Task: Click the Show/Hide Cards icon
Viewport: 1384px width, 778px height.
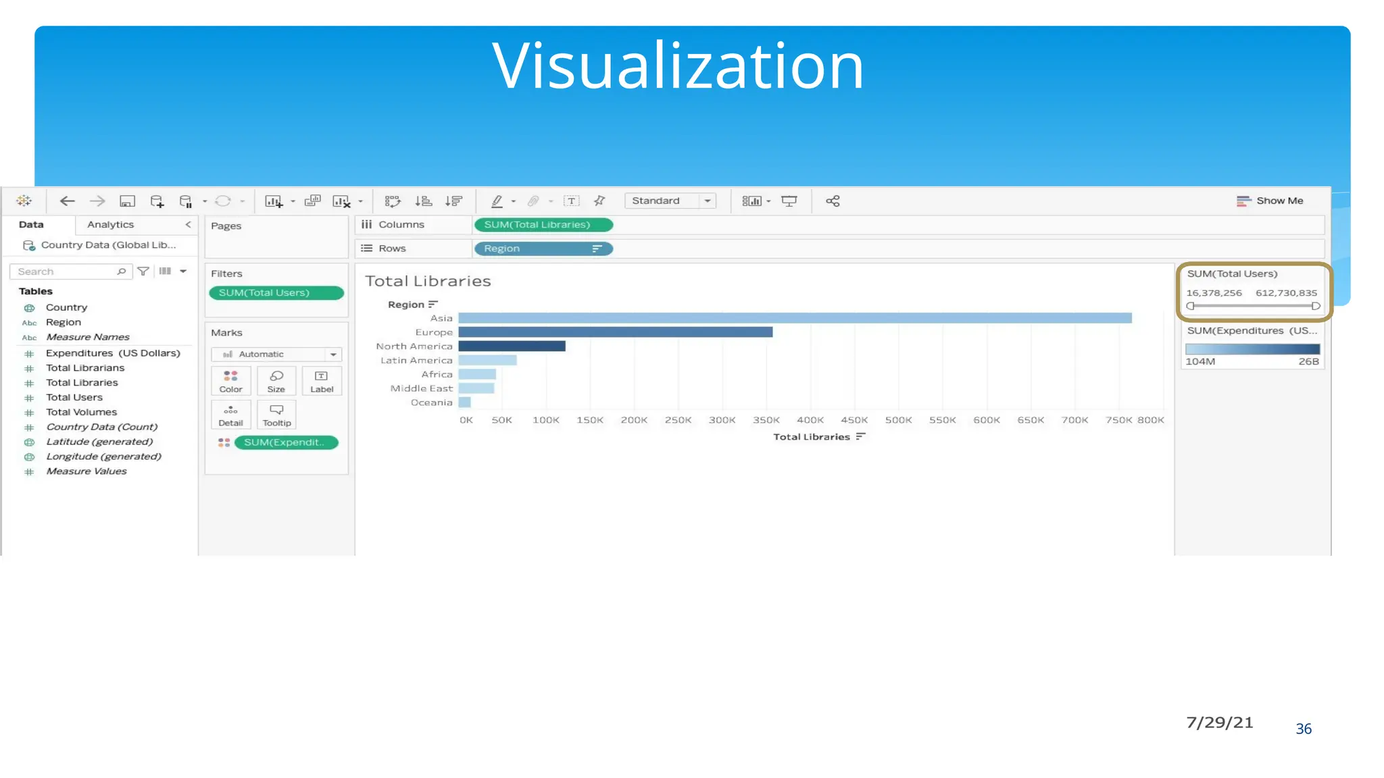Action: tap(751, 201)
